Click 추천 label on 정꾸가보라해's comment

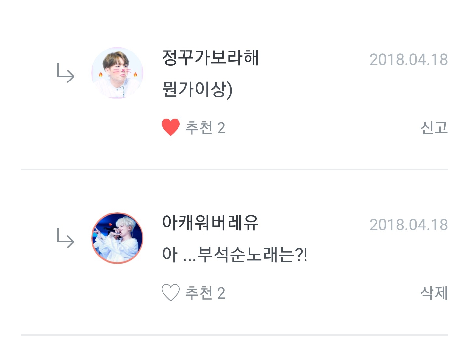click(x=199, y=127)
